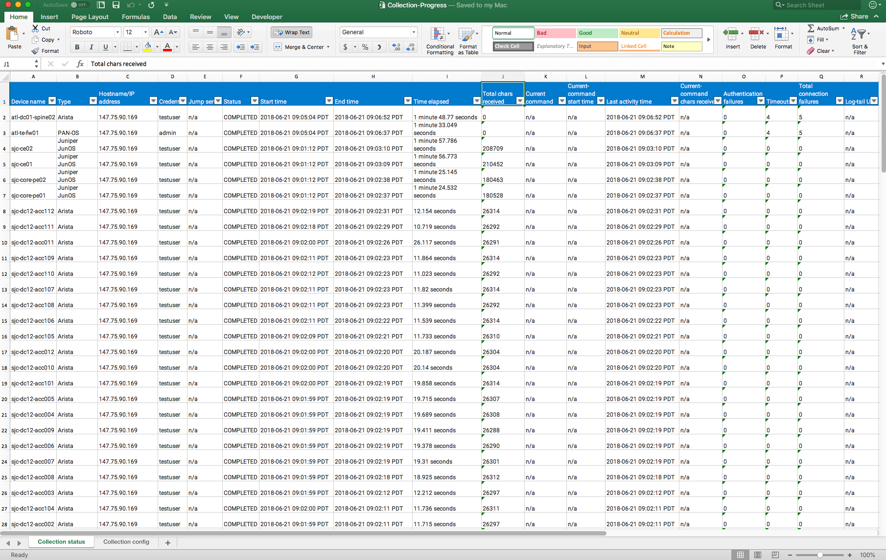The image size is (886, 560).
Task: Apply center alignment to the cell
Action: click(x=210, y=47)
